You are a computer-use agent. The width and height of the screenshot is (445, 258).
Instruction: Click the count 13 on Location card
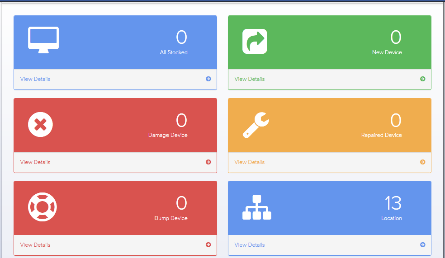393,203
